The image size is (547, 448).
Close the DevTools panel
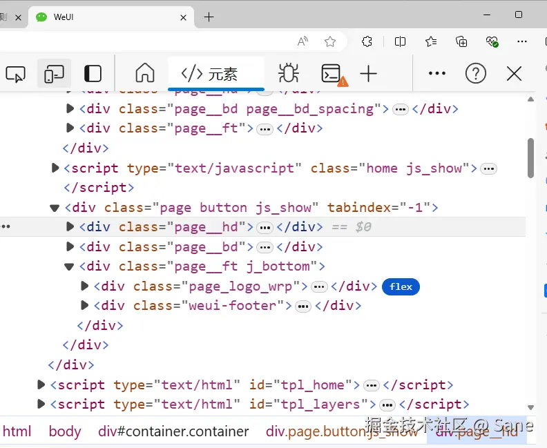click(x=515, y=74)
